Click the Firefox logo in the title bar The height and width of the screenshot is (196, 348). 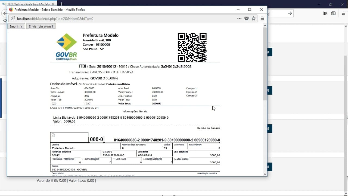11,9
